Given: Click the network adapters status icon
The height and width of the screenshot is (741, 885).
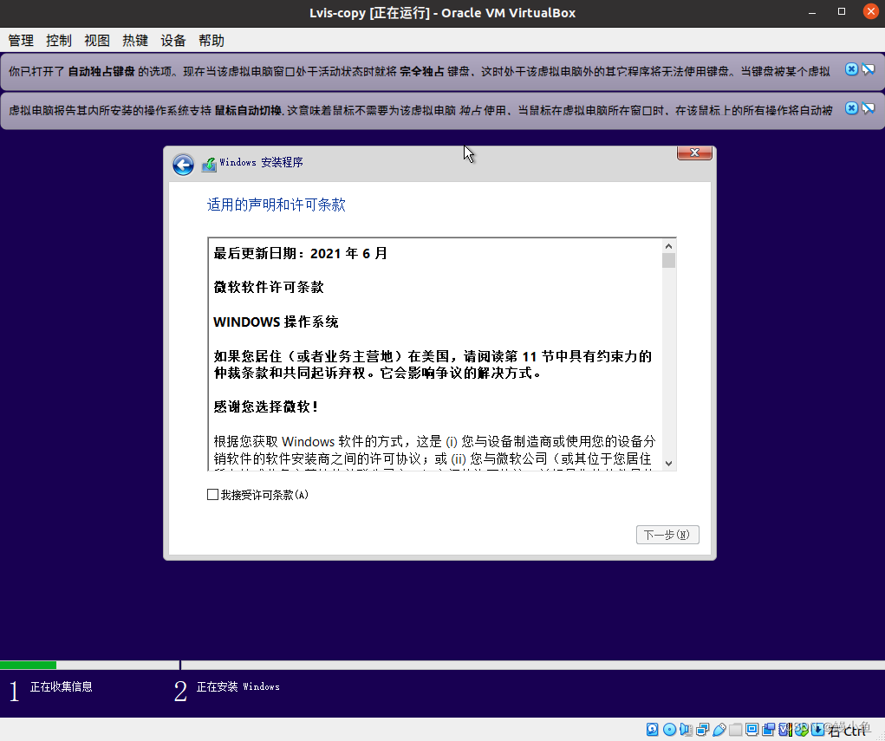Looking at the screenshot, I should click(703, 729).
